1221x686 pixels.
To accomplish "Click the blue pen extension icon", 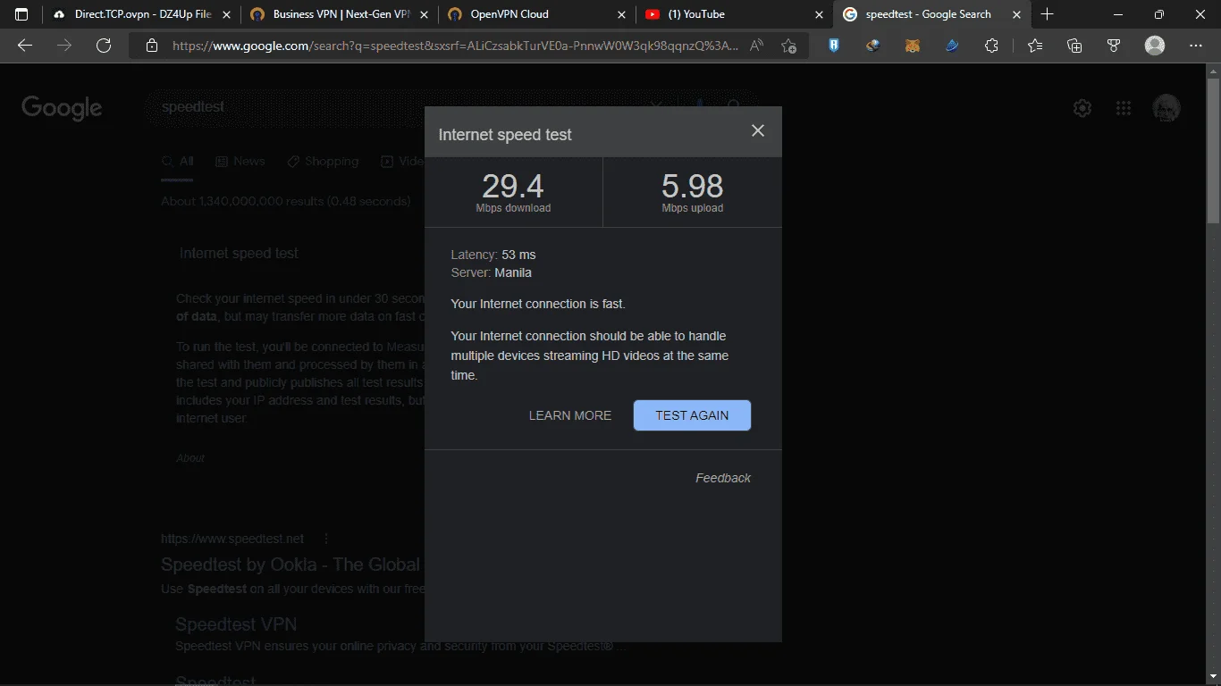I will click(952, 46).
